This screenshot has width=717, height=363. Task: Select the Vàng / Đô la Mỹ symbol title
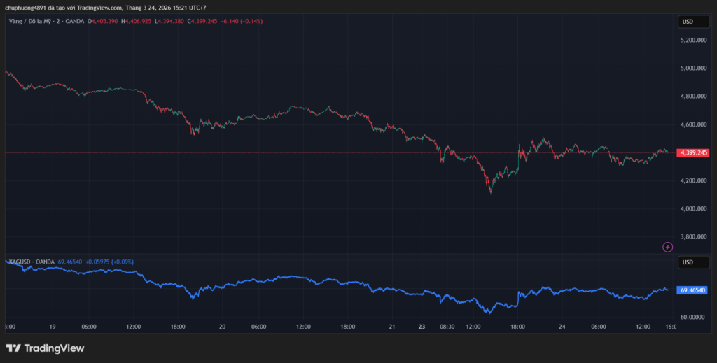point(35,21)
